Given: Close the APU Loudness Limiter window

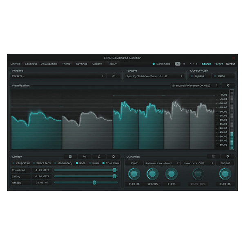Looking at the screenshot, I should click(x=234, y=58).
